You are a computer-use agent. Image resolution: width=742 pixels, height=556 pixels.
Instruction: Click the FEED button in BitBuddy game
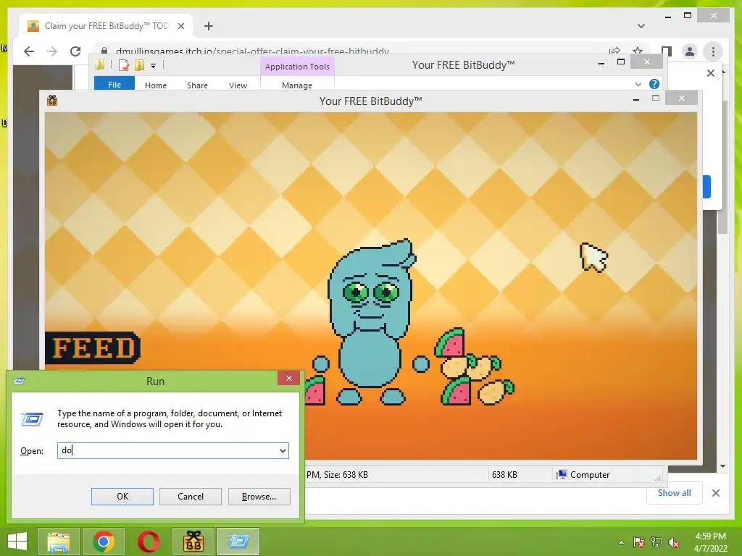(93, 347)
